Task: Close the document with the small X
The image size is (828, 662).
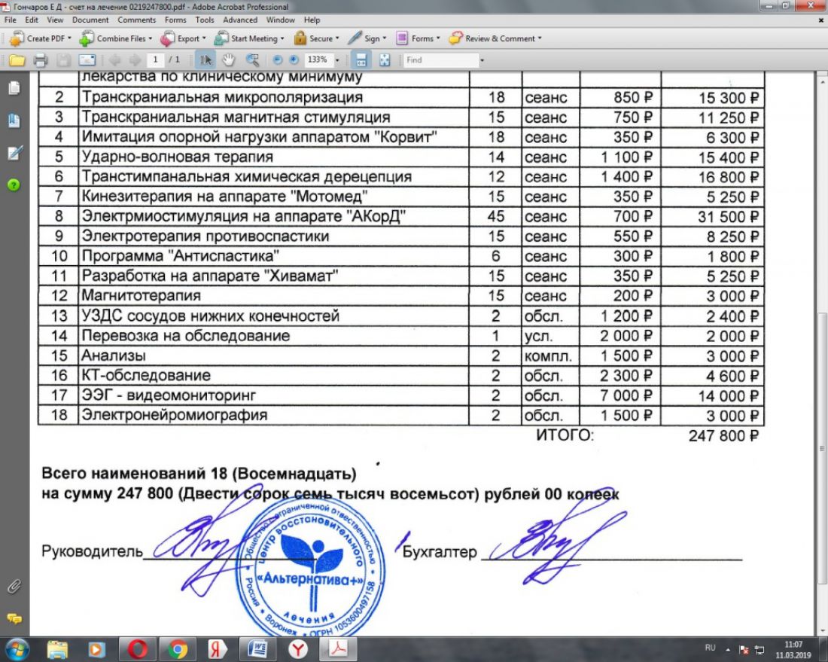Action: coord(821,20)
